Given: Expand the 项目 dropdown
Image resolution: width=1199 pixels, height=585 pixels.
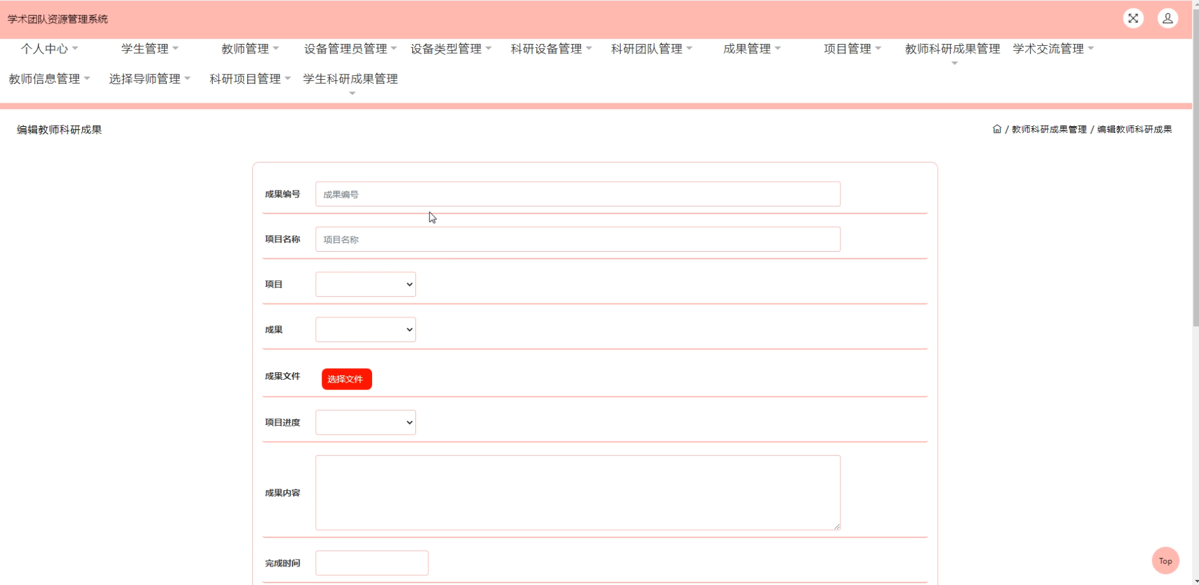Looking at the screenshot, I should (x=366, y=284).
